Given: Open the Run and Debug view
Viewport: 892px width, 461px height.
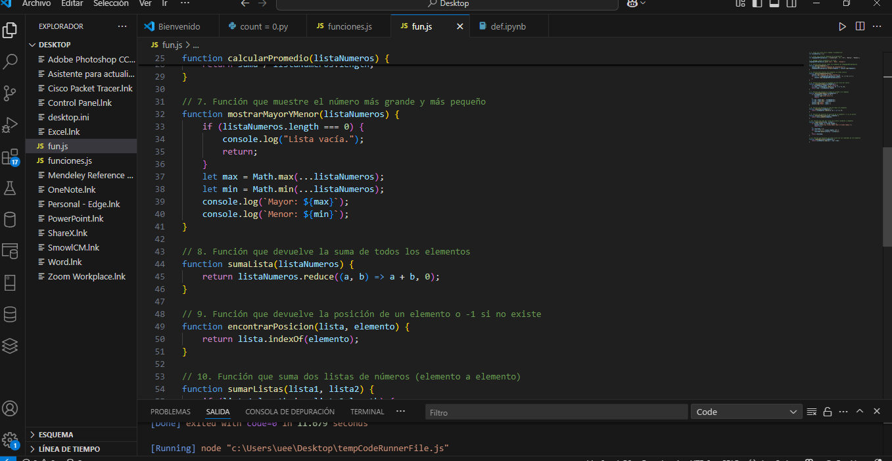Looking at the screenshot, I should pyautogui.click(x=10, y=125).
